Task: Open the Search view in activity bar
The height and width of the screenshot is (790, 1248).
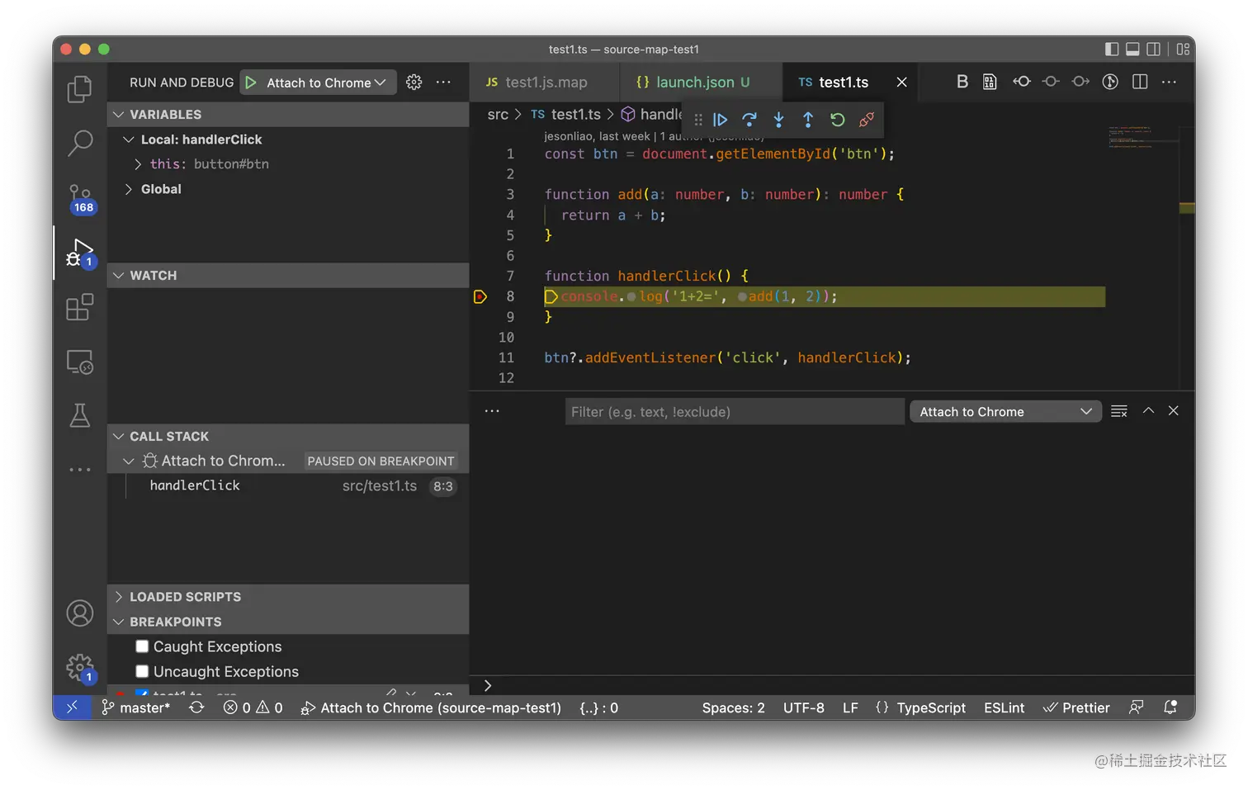Action: click(80, 143)
